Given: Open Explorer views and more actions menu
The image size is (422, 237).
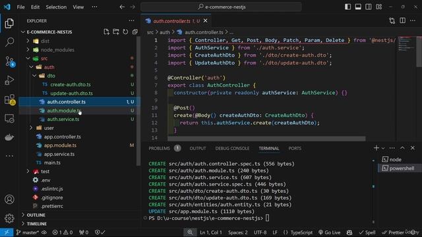Looking at the screenshot, I should (131, 20).
